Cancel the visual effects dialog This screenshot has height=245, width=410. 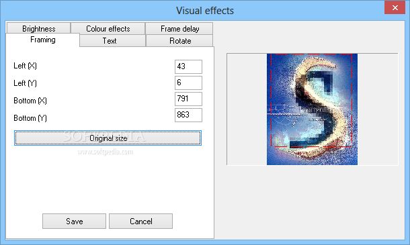140,222
